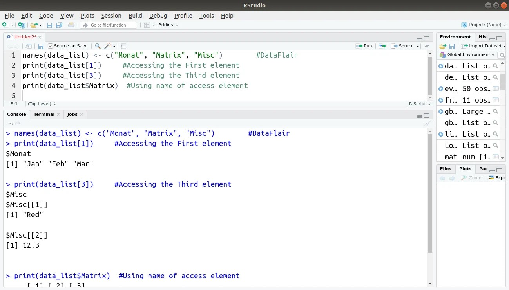Click the Code Tools magic wand icon
This screenshot has height=290, width=509.
point(107,46)
